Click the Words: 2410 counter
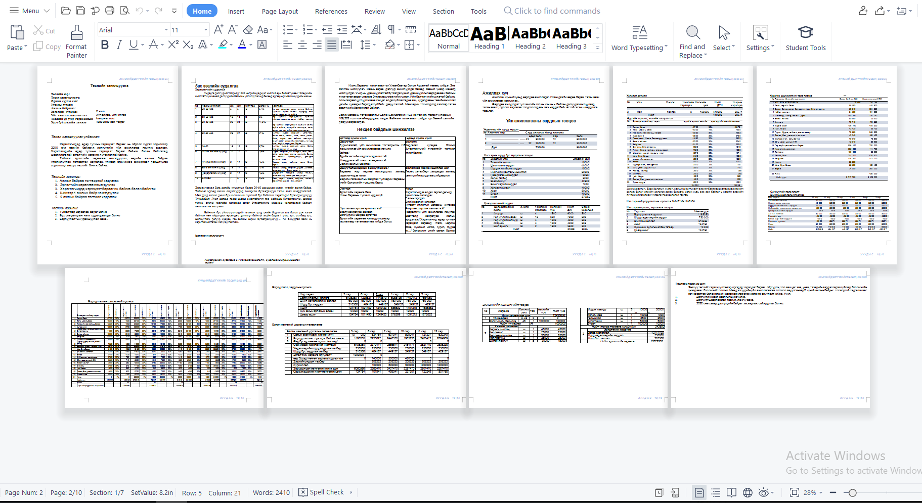Viewport: 922px width, 503px height. pos(272,492)
